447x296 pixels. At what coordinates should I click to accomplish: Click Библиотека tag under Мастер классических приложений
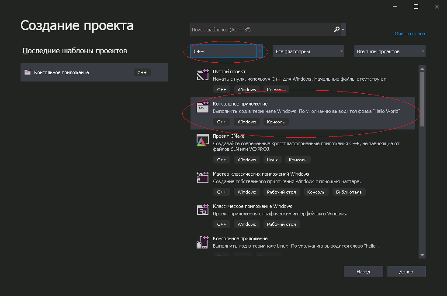tap(349, 192)
